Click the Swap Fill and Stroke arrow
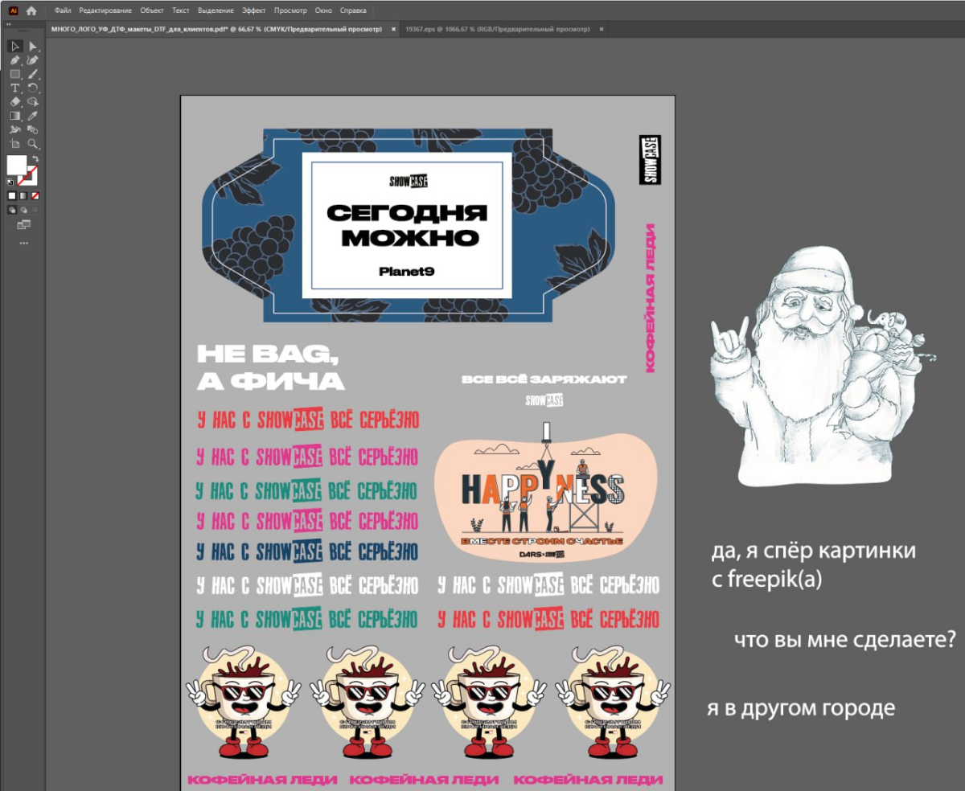965x791 pixels. [x=35, y=158]
